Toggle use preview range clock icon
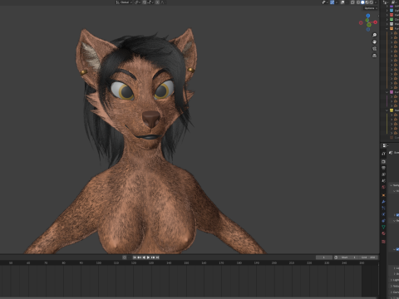The width and height of the screenshot is (399, 299). [x=336, y=257]
